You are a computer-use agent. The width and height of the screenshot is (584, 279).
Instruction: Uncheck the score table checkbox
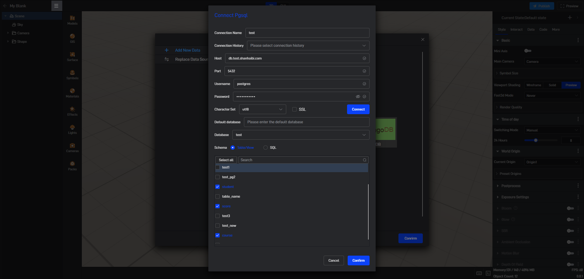pos(217,206)
